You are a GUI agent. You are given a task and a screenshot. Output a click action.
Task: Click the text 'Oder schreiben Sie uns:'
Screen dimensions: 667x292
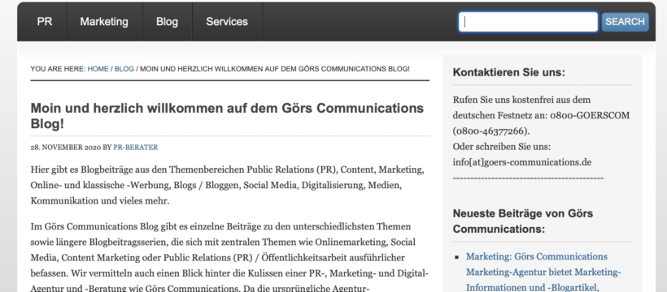(x=502, y=147)
